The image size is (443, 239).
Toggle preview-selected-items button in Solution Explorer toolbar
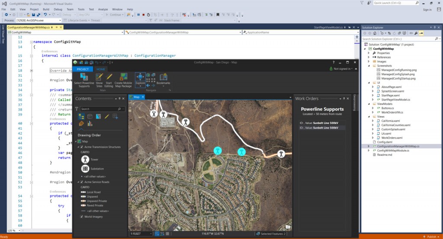[x=421, y=33]
